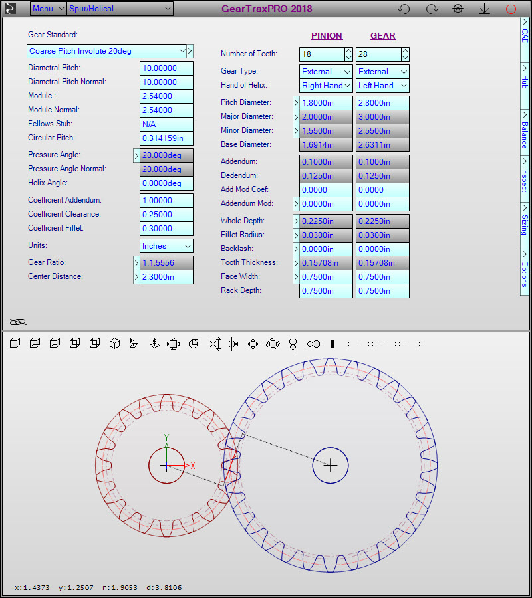Image resolution: width=532 pixels, height=598 pixels.
Task: Click the redo arrow icon in title bar
Action: (432, 9)
